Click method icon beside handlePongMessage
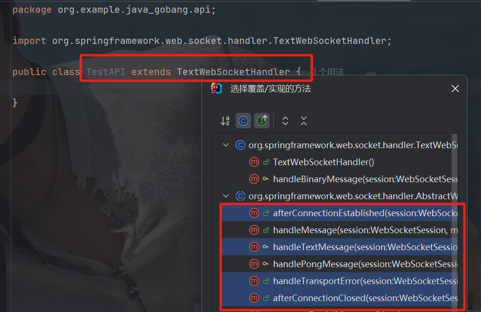481x312 pixels. pos(254,264)
